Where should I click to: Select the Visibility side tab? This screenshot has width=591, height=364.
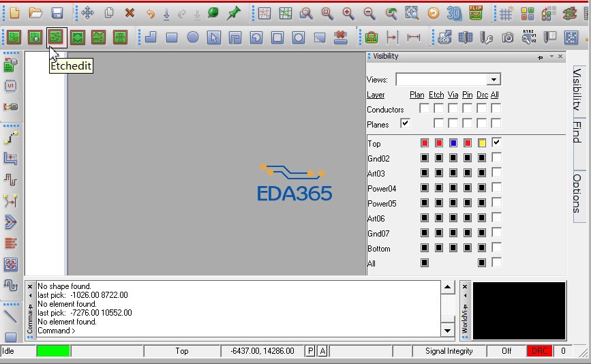coord(577,89)
